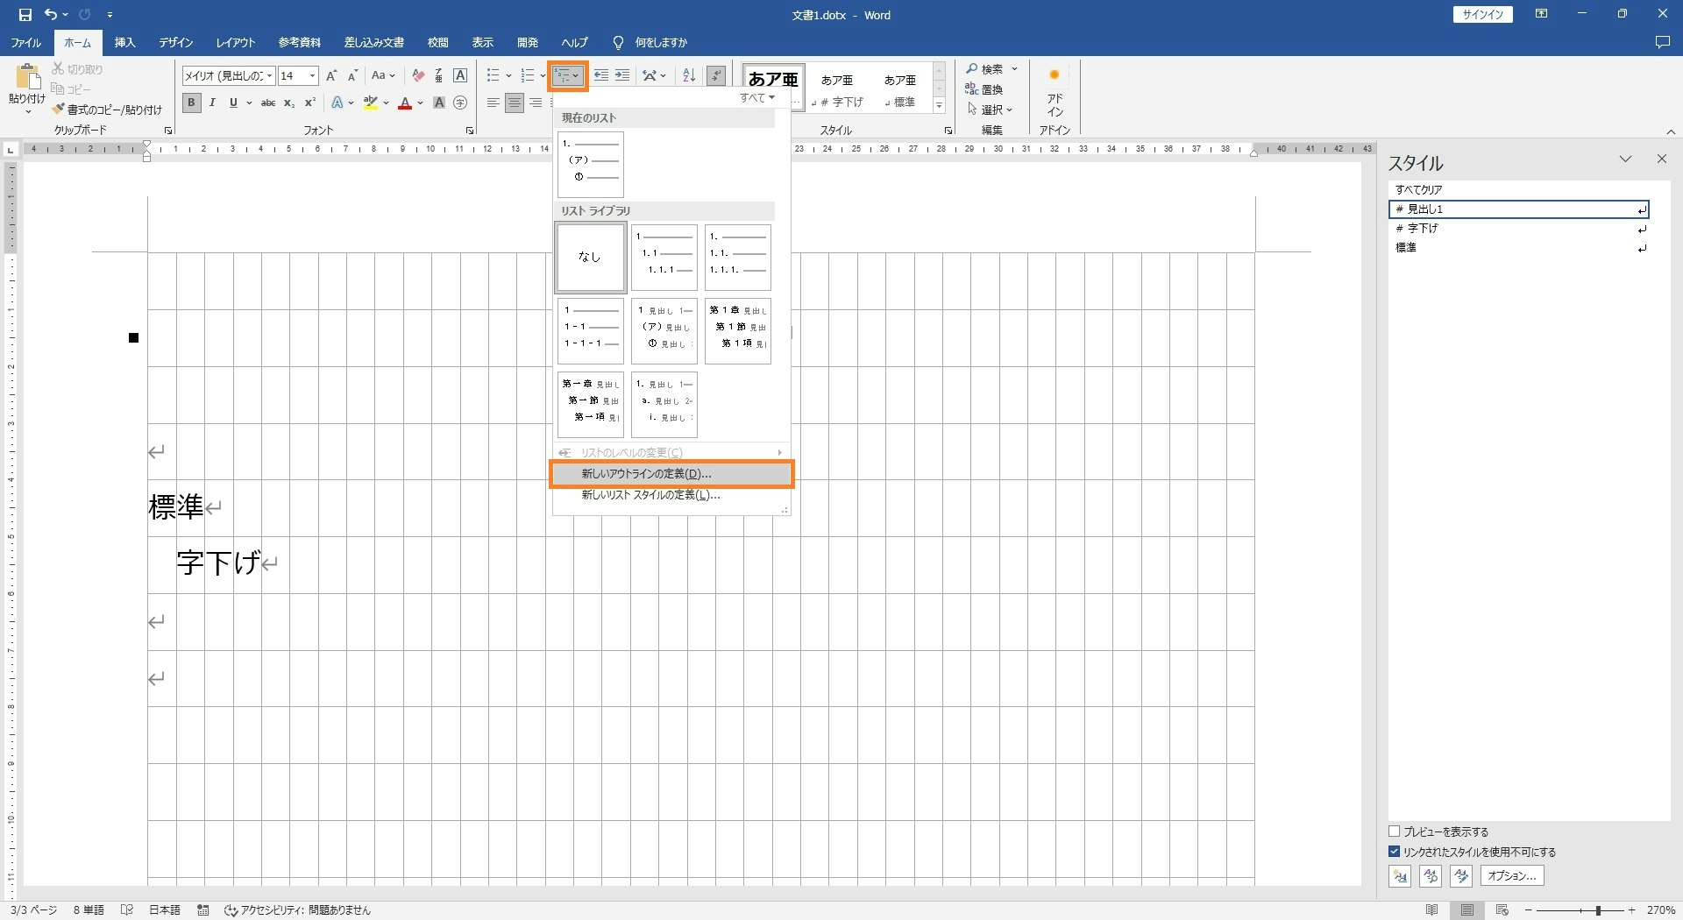Image resolution: width=1683 pixels, height=920 pixels.
Task: Open the Styles pane options chevron
Action: click(1625, 159)
